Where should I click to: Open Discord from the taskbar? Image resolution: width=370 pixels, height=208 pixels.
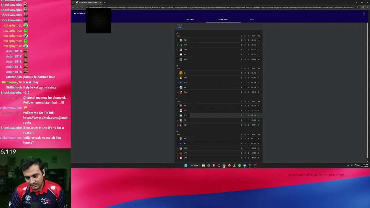point(245,166)
